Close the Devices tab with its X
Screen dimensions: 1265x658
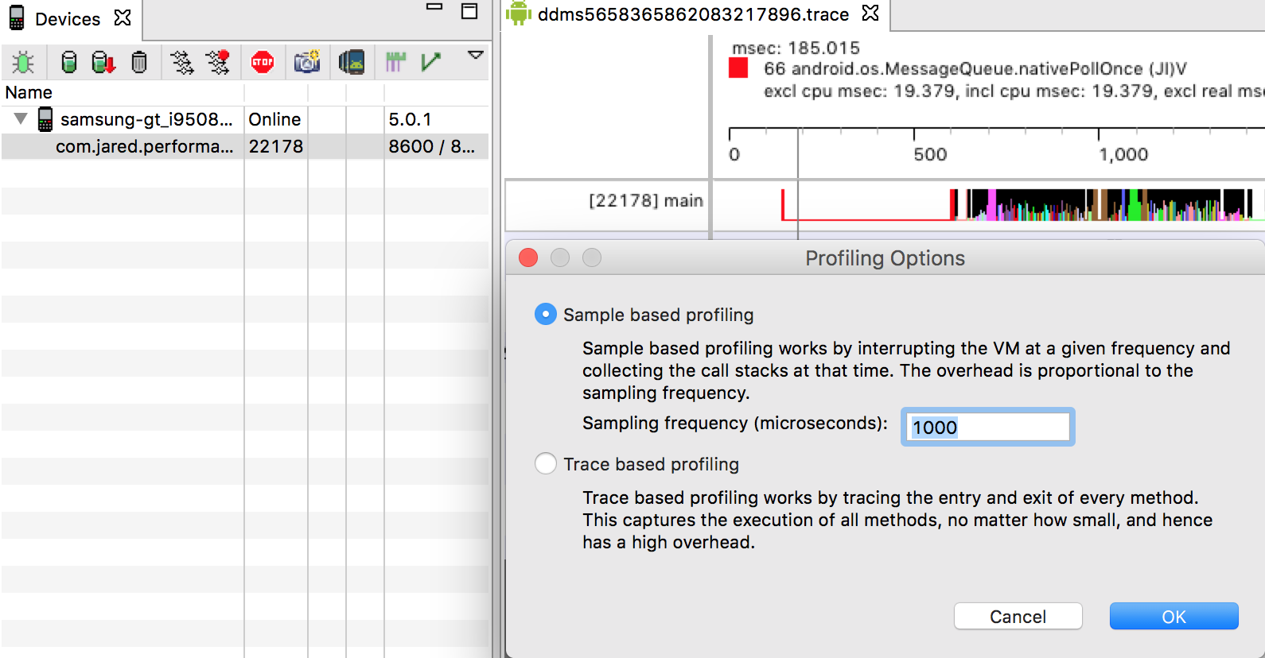[123, 17]
